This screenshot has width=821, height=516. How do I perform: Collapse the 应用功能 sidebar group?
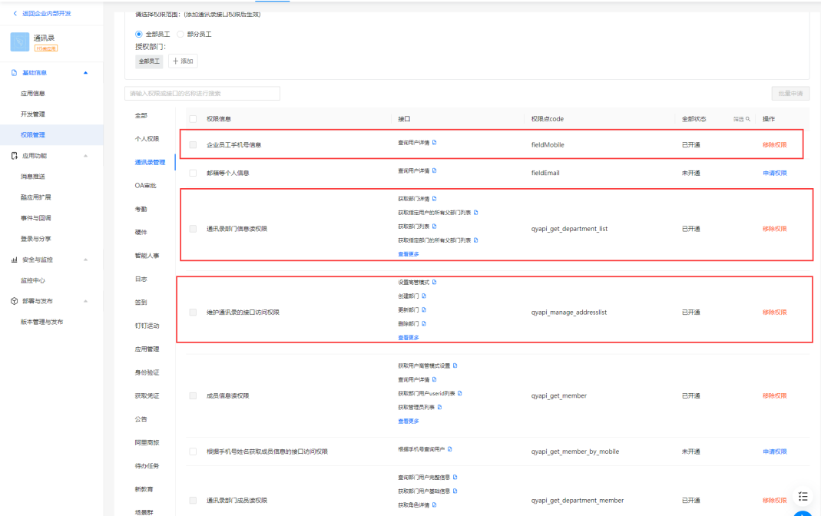pyautogui.click(x=85, y=156)
